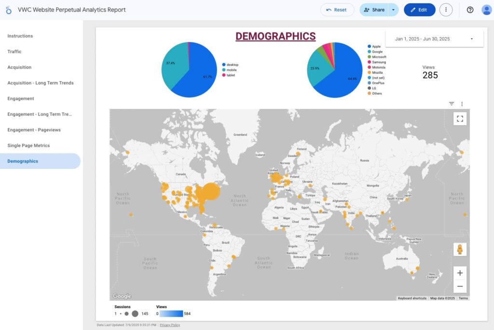494x330 pixels.
Task: Click the Looker Studio logo icon
Action: coord(9,10)
